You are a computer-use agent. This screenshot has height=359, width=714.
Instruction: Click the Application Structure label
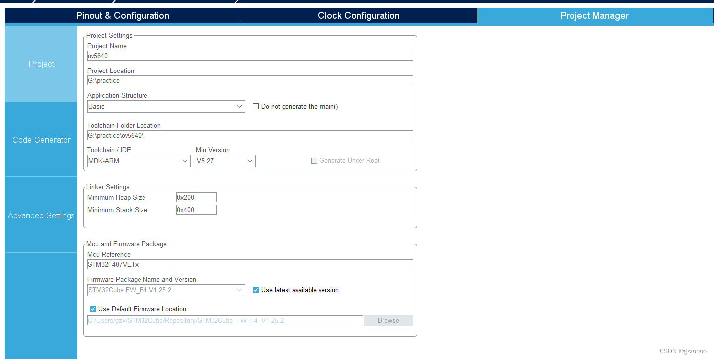[117, 95]
